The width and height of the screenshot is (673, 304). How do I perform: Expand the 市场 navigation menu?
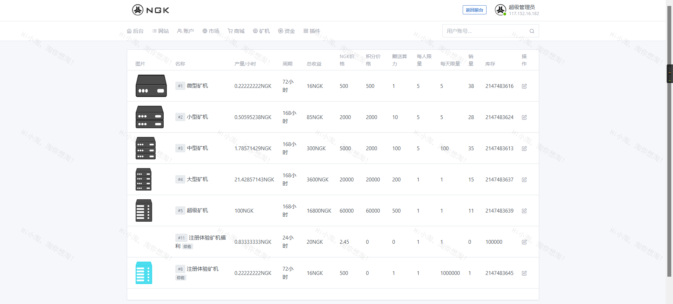211,31
